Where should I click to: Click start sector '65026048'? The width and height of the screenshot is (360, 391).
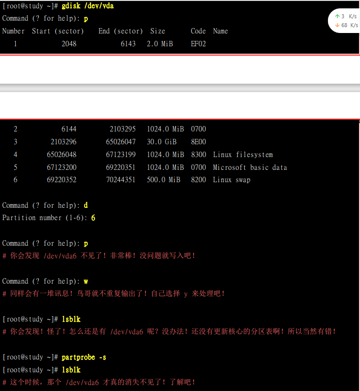(x=62, y=155)
